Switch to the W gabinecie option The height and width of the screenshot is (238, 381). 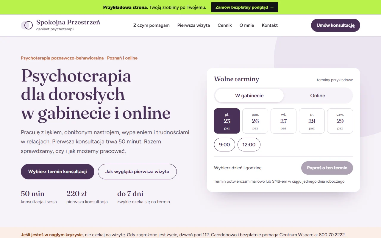[249, 95]
